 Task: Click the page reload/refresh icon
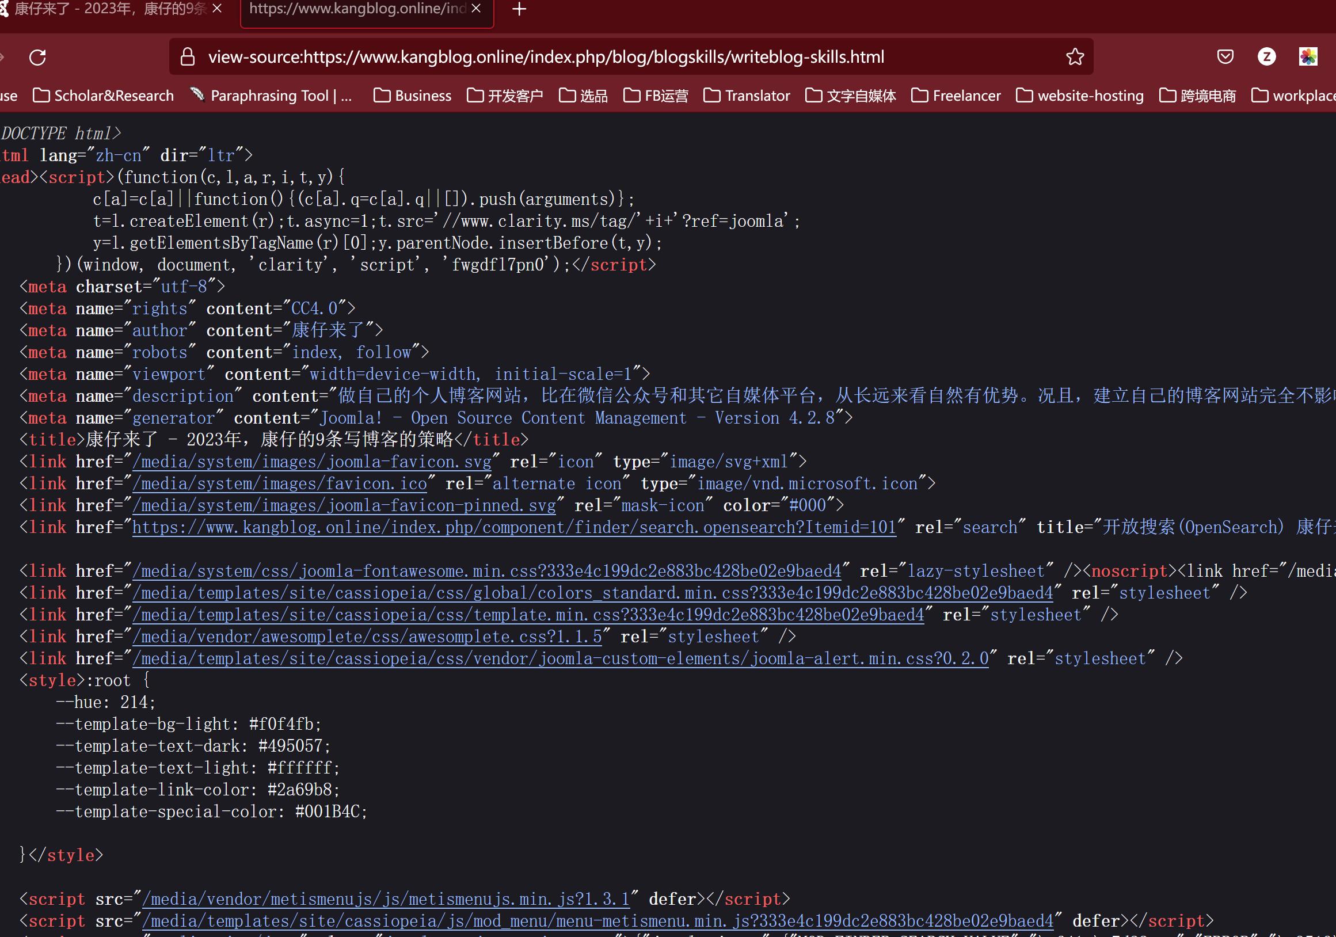click(37, 57)
